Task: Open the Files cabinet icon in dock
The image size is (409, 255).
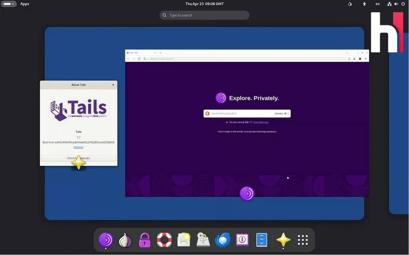Action: click(x=262, y=240)
